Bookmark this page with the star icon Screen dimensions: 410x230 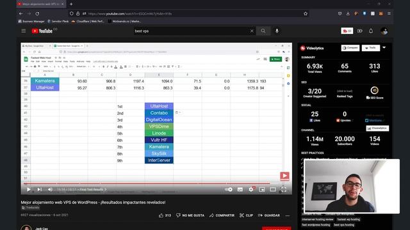point(306,13)
